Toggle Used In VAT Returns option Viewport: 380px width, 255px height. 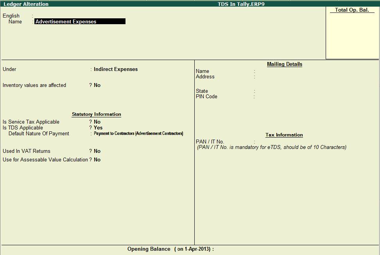point(97,151)
